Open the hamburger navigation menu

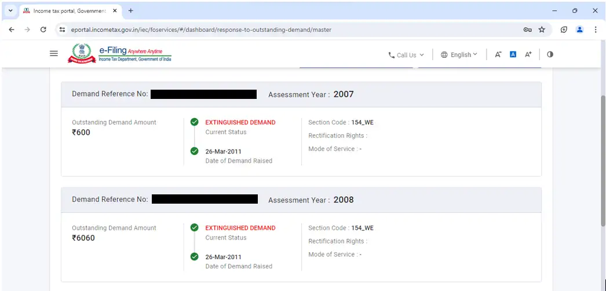pyautogui.click(x=54, y=53)
